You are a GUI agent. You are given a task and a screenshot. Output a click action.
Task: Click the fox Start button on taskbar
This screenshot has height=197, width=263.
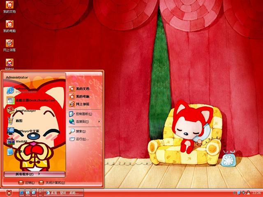[9, 192]
